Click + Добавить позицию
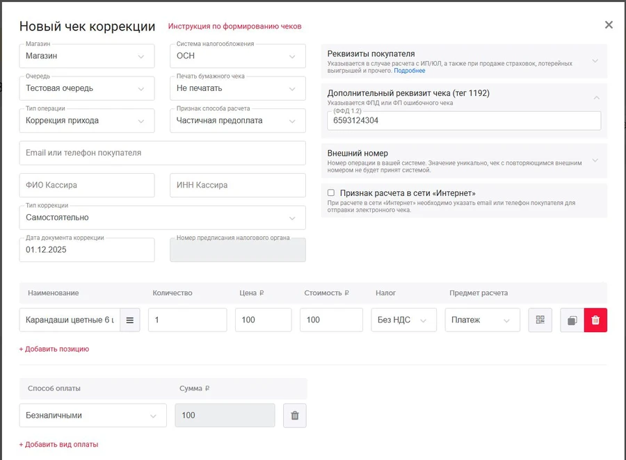 click(x=54, y=349)
